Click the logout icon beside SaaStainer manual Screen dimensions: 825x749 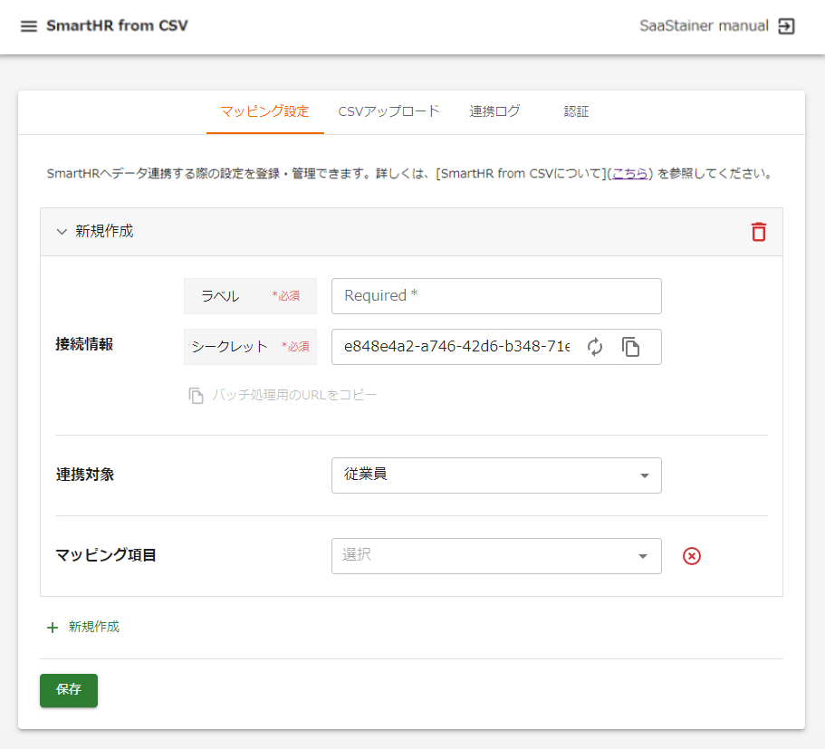786,25
